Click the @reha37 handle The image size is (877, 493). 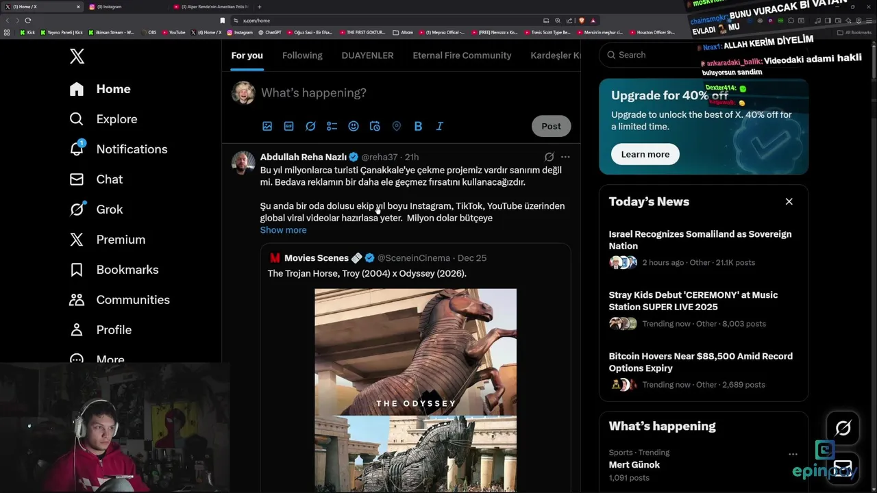[x=379, y=157]
